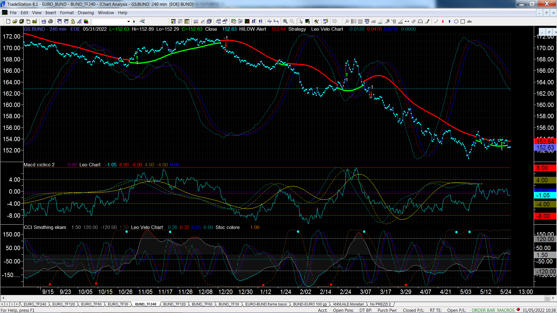The image size is (557, 313).
Task: Click the padlock lock icon
Action: click(x=73, y=21)
